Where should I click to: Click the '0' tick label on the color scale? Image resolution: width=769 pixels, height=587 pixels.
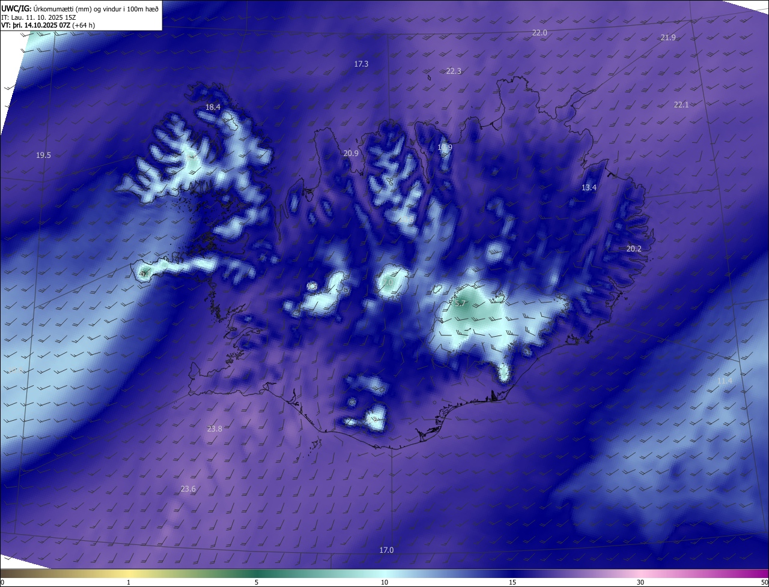coord(2,583)
